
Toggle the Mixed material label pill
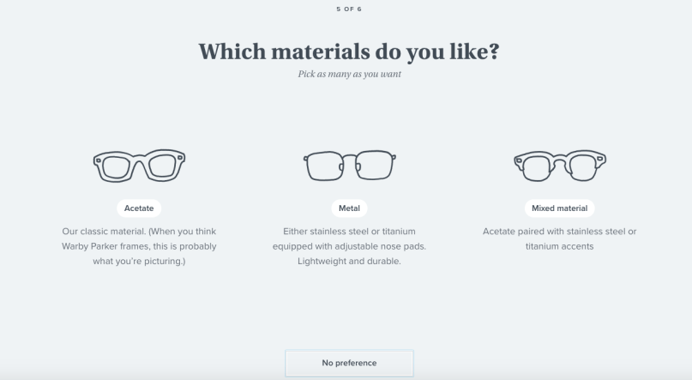(559, 208)
